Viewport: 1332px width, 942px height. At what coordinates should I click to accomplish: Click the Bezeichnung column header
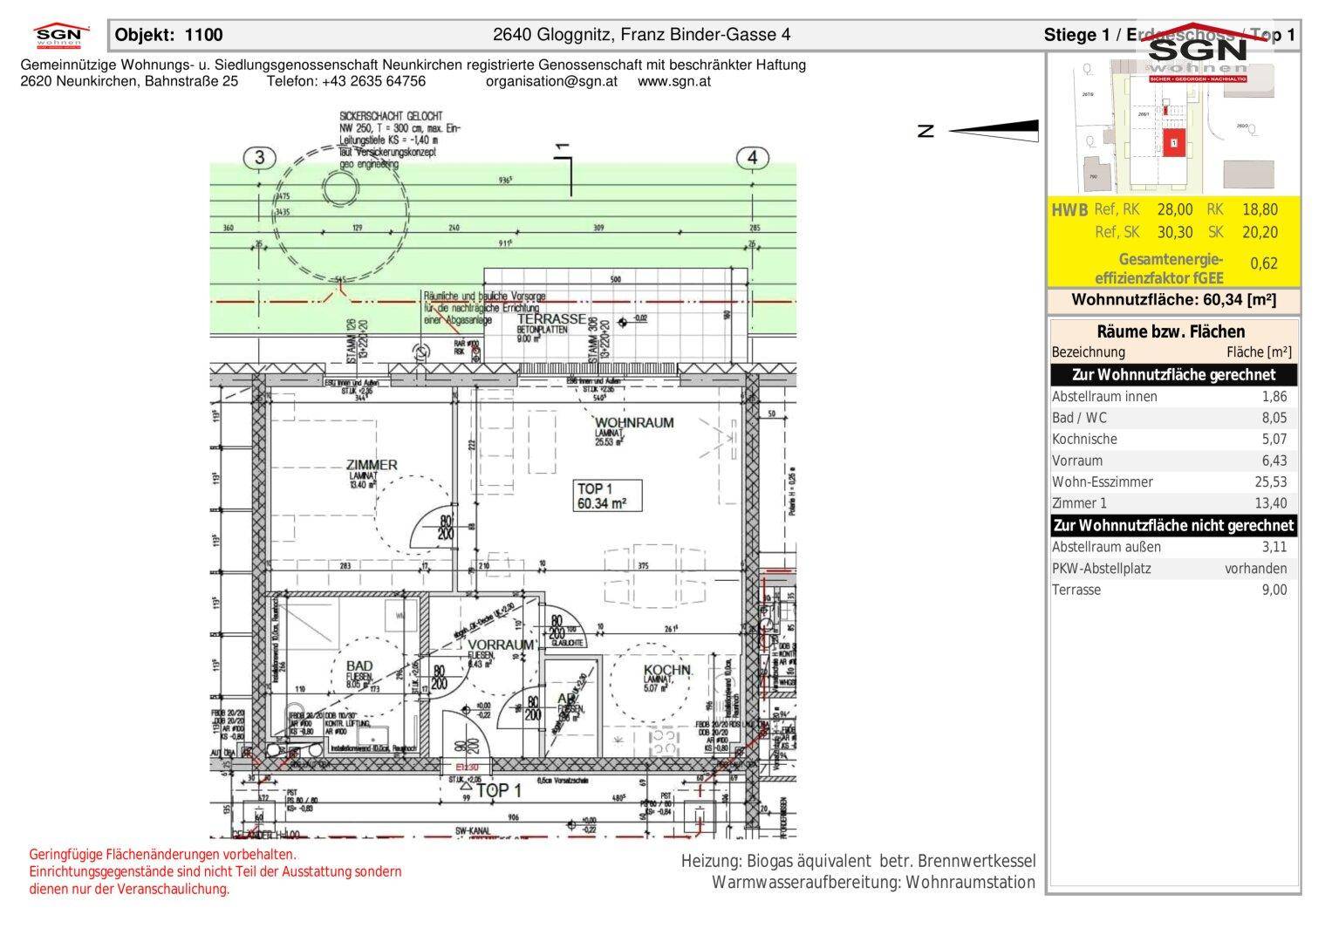(x=1089, y=352)
